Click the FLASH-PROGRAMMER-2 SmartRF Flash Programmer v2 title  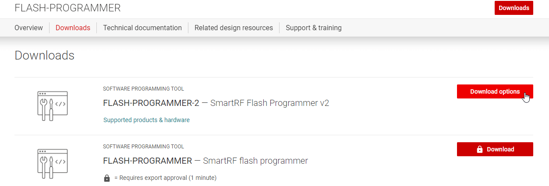pos(216,103)
